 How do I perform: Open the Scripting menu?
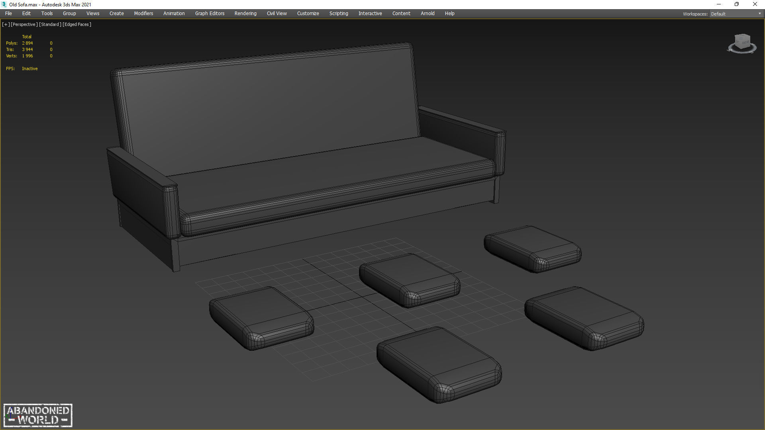(x=339, y=14)
